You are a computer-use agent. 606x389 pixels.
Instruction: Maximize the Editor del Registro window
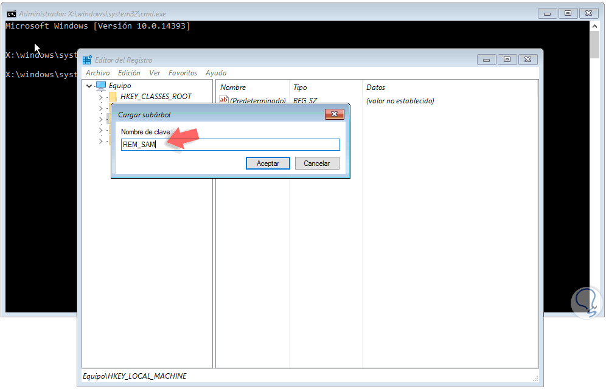click(507, 60)
